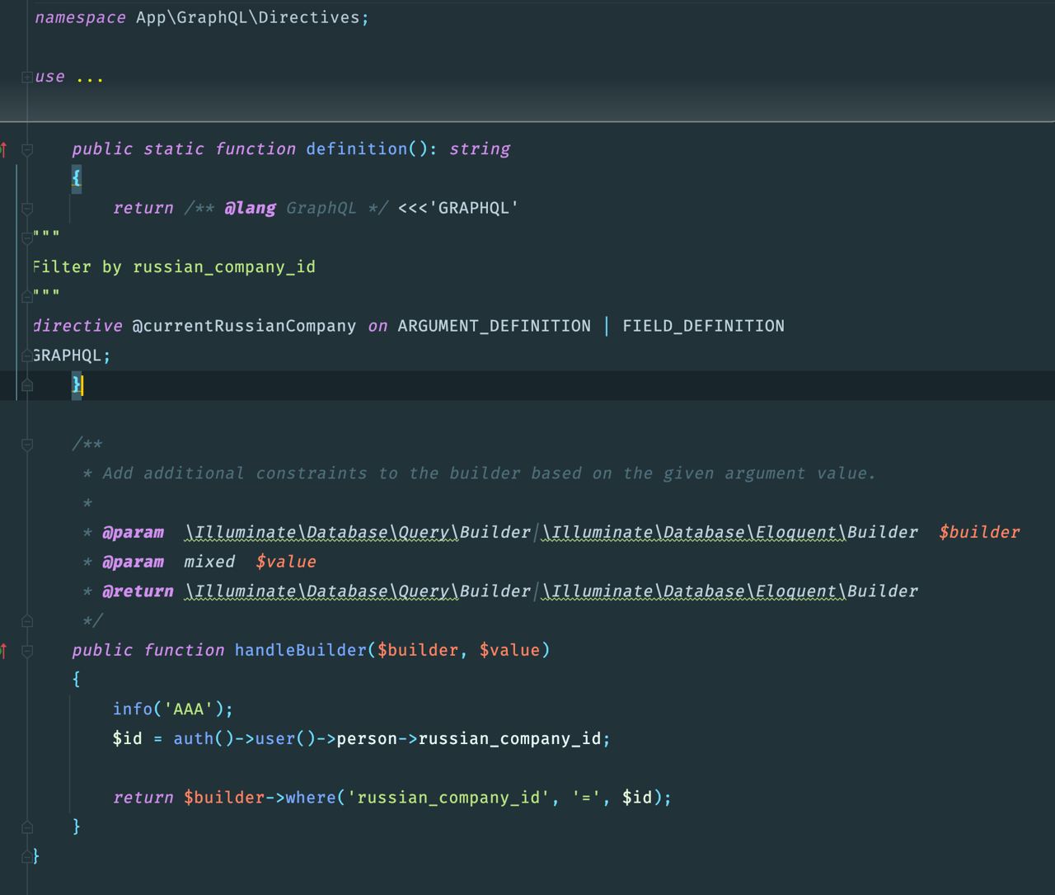The image size is (1055, 895).
Task: Click the fold end marker at definition's closing brace
Action: click(x=27, y=385)
